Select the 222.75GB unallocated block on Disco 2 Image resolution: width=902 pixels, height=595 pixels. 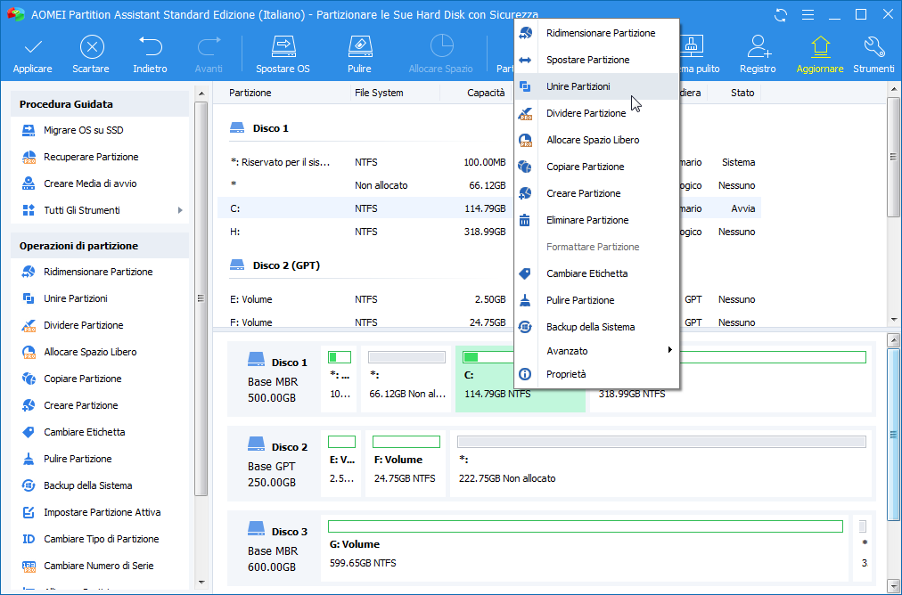tap(660, 461)
